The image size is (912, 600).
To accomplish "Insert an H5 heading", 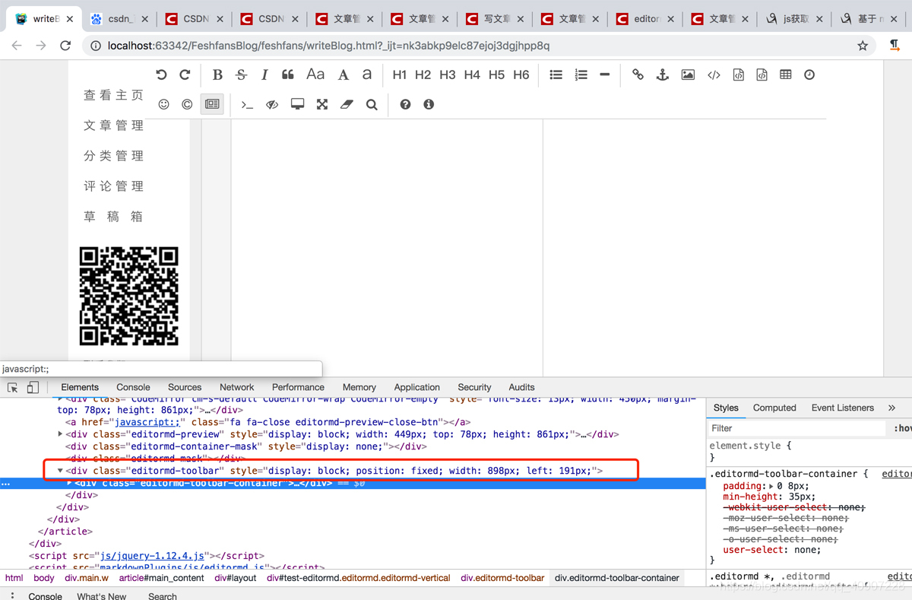I will (496, 75).
